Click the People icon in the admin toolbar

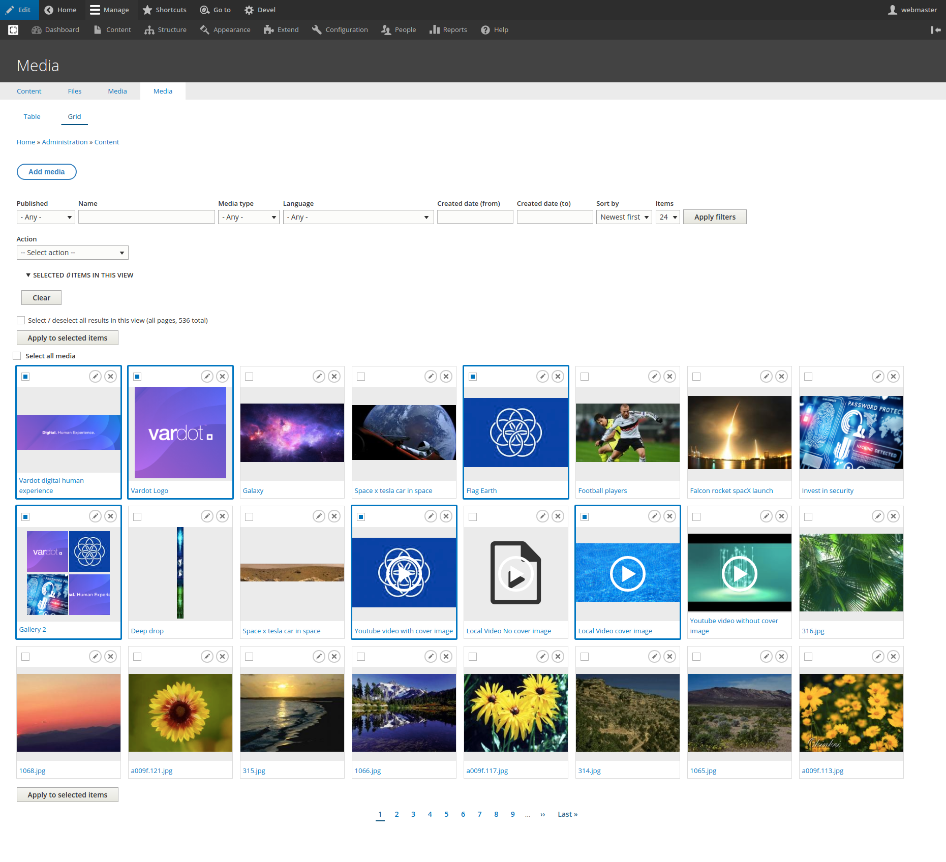(386, 29)
